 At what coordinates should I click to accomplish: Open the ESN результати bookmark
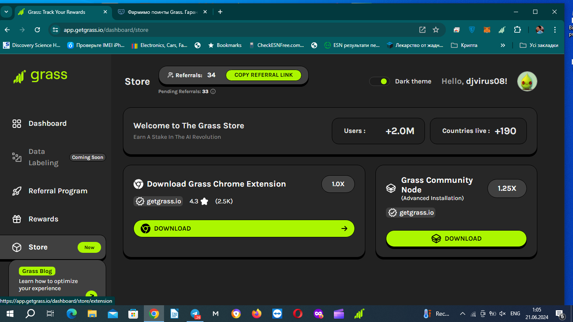click(x=352, y=45)
